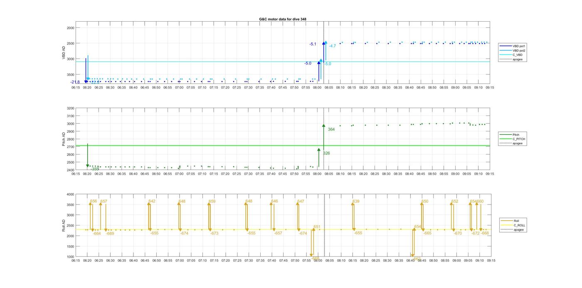Click the '-673' roll annotation
Image resolution: width=582 pixels, height=288 pixels.
pyautogui.click(x=214, y=234)
